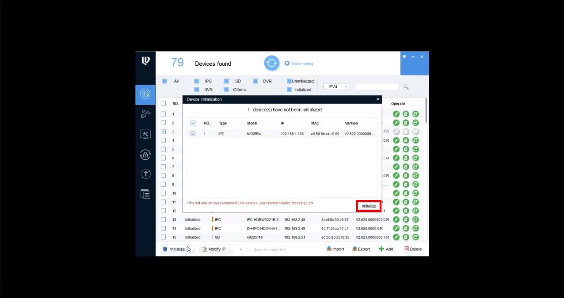The image size is (564, 298).
Task: Click MAC e0:50:8b:c4:c9:09 cell
Action: point(325,134)
